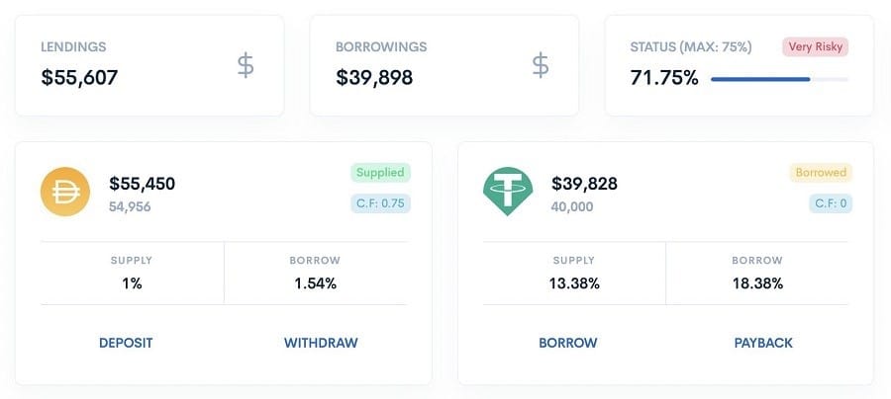Click the Tether USDT coin icon
The image size is (891, 399).
[x=508, y=192]
